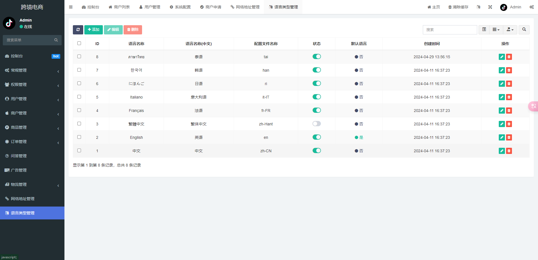The height and width of the screenshot is (260, 538).
Task: Expand the 商品管理 sidebar menu
Action: (32, 127)
